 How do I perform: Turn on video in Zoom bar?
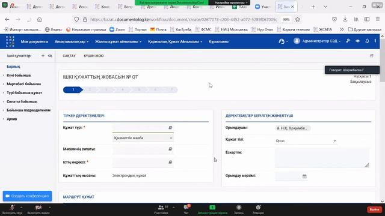point(38,209)
